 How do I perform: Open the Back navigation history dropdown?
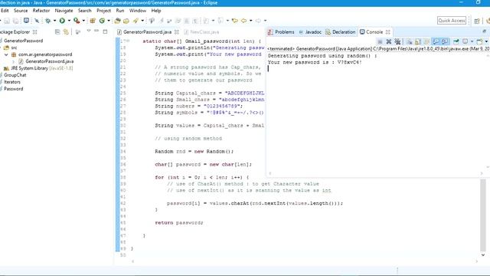coord(250,21)
